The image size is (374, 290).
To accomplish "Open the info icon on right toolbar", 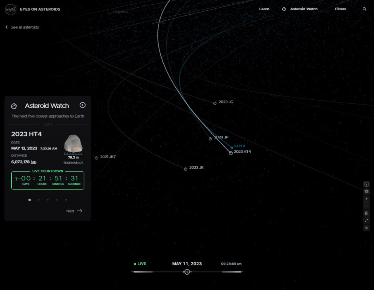I will [366, 184].
